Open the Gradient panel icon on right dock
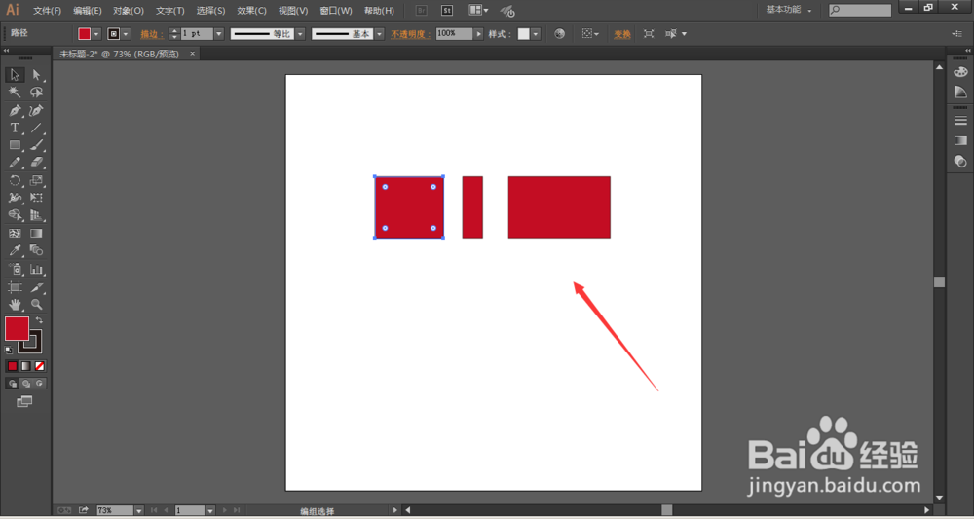The image size is (974, 519). [x=960, y=141]
